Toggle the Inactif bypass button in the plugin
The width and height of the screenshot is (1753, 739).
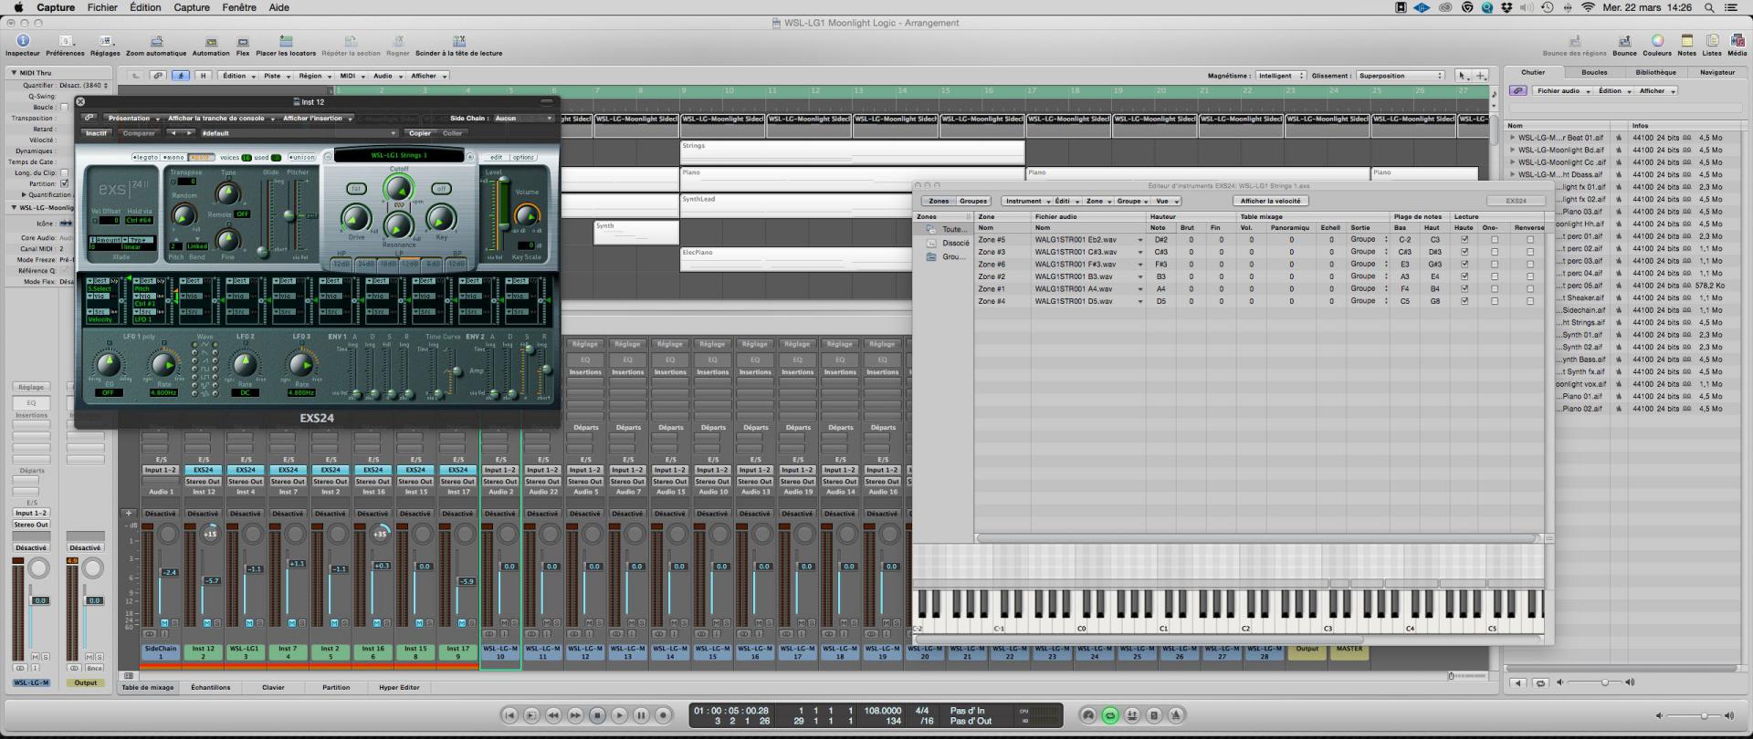coord(96,133)
